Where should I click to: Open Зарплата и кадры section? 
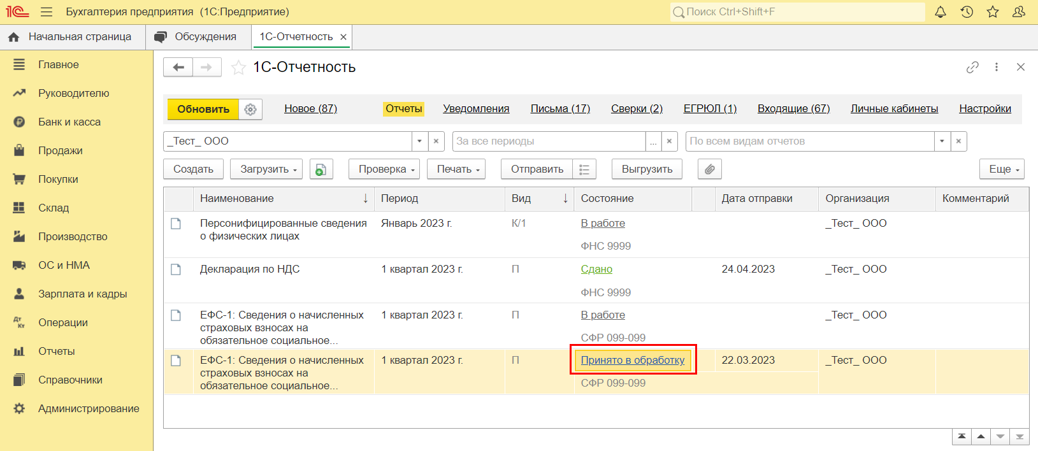[x=83, y=294]
